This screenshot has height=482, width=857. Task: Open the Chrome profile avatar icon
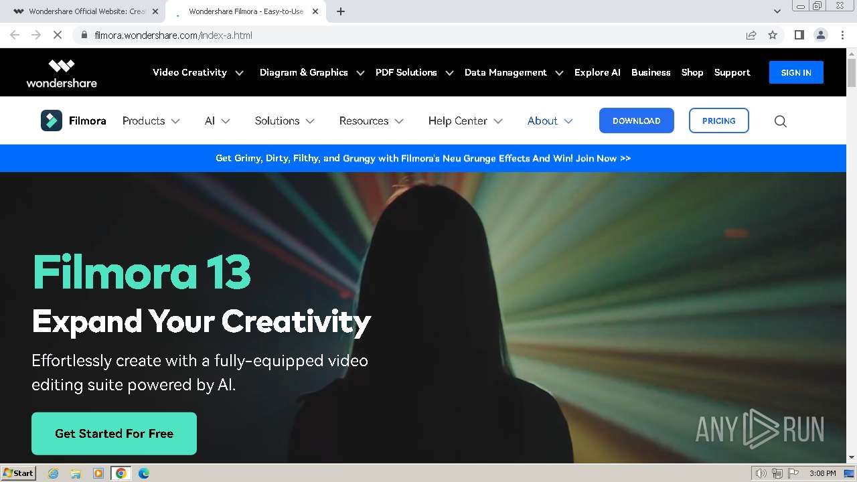(x=820, y=35)
